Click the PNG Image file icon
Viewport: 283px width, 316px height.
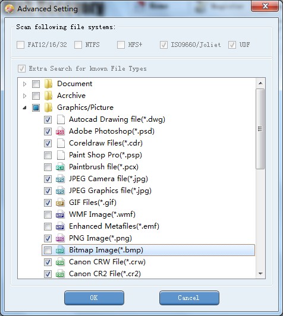60,238
